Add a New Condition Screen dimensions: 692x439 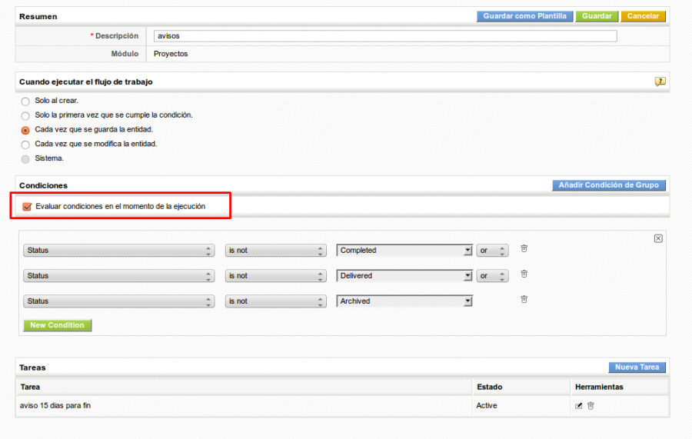coord(57,325)
